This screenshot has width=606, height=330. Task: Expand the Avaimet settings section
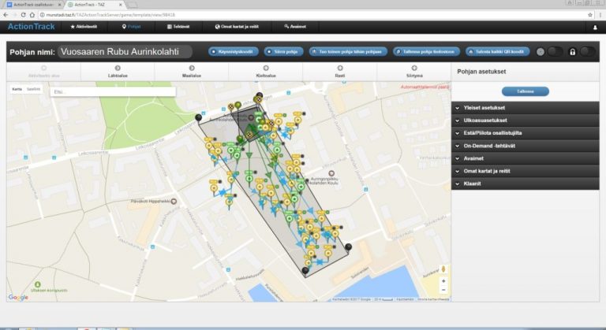(526, 158)
